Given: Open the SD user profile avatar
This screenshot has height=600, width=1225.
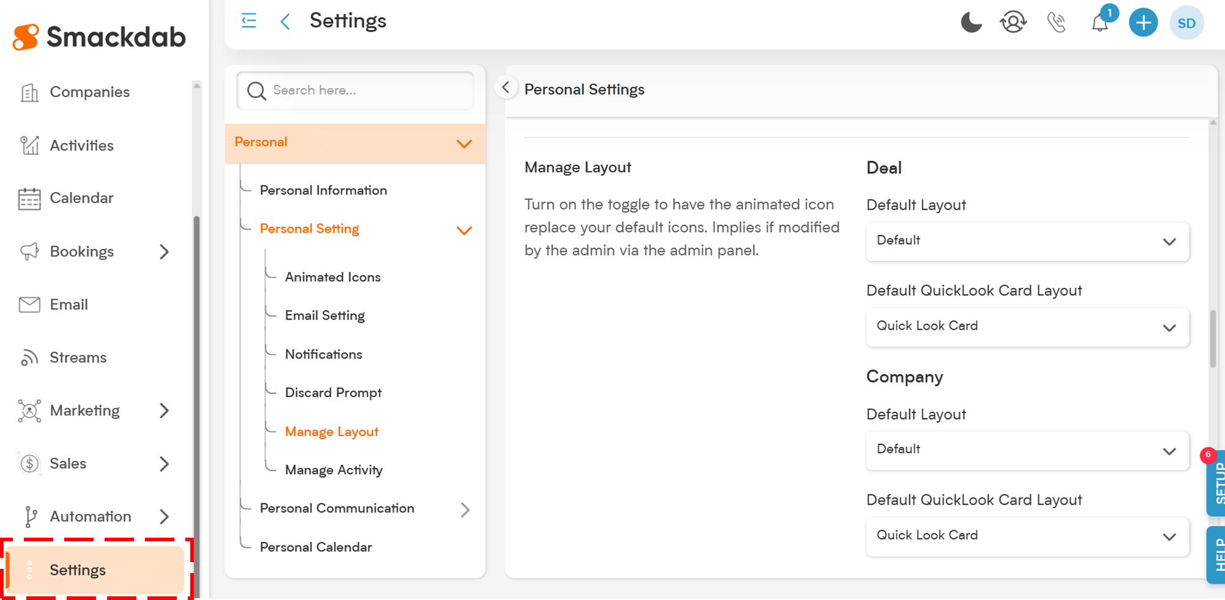Looking at the screenshot, I should pos(1186,23).
